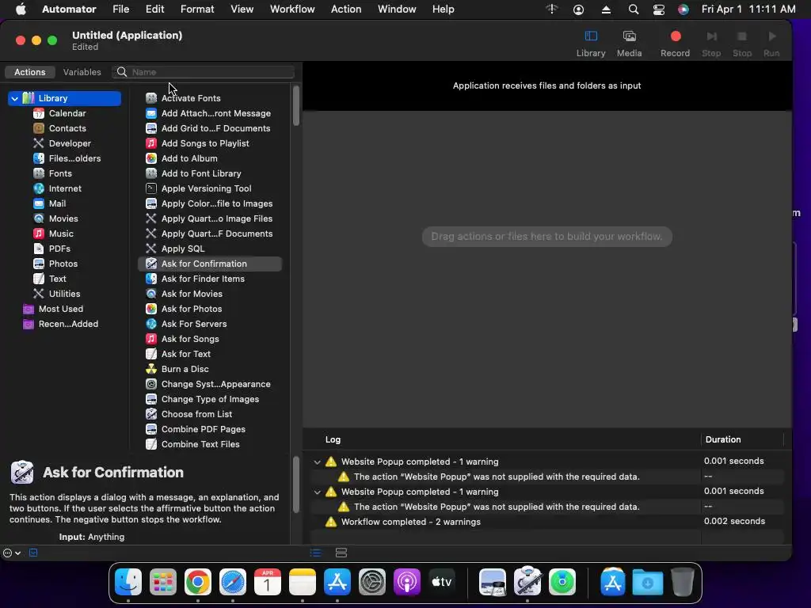Click the Step toolbar button
Viewport: 811px width, 608px height.
tap(711, 44)
